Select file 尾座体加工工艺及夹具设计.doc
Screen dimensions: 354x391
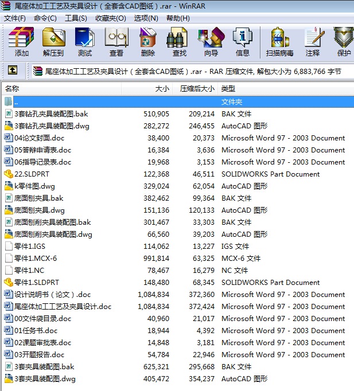[63, 306]
